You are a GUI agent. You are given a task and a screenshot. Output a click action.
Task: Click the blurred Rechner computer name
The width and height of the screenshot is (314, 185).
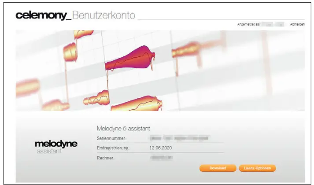coord(162,158)
